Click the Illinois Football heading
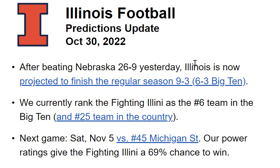 [120, 13]
